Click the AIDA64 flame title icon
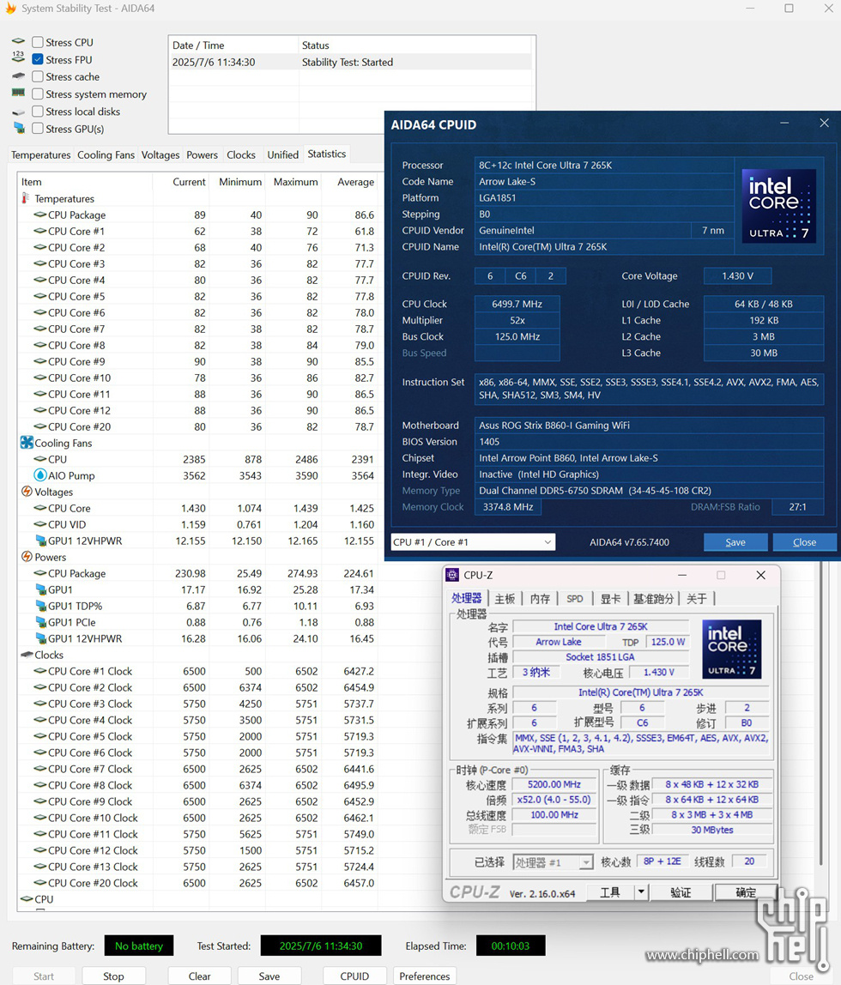 [10, 9]
